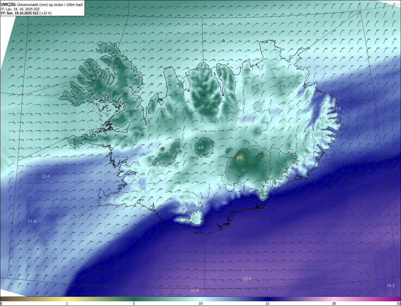Click the 4.4 value on the central glacier
This screenshot has width=401, height=306.
[x=201, y=148]
